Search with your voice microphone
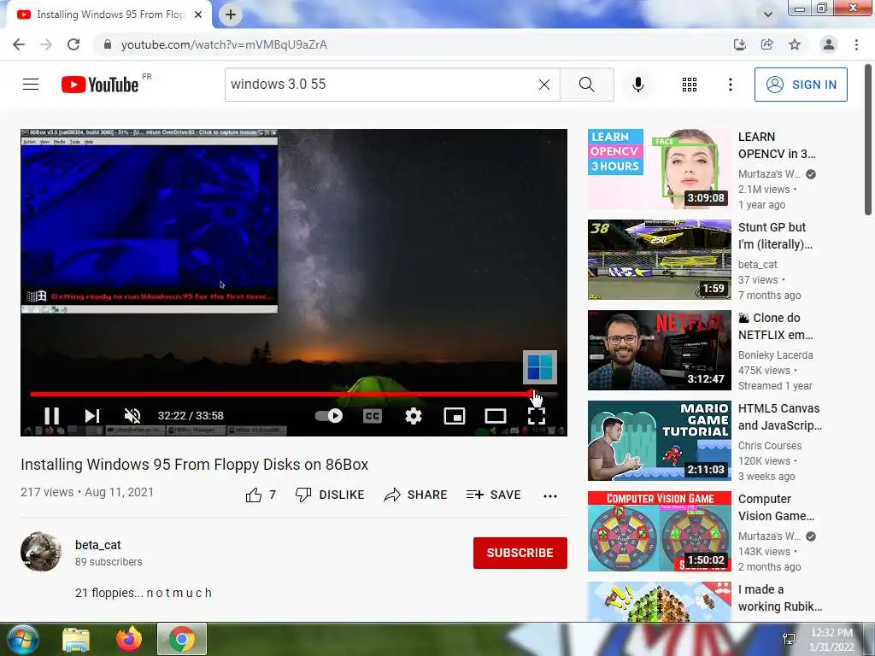This screenshot has height=656, width=875. (x=638, y=85)
